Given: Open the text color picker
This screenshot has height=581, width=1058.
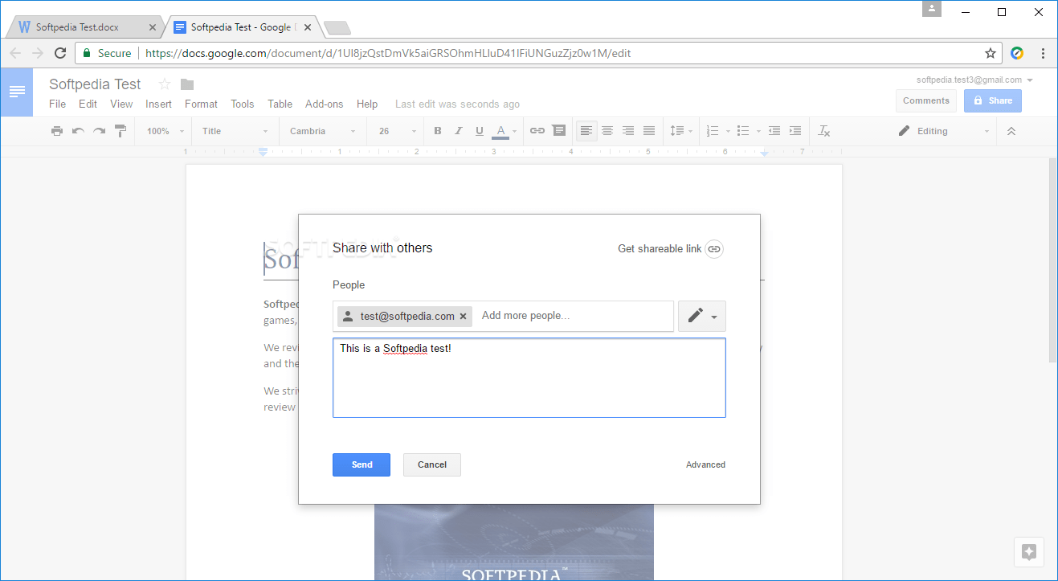Looking at the screenshot, I should (500, 131).
